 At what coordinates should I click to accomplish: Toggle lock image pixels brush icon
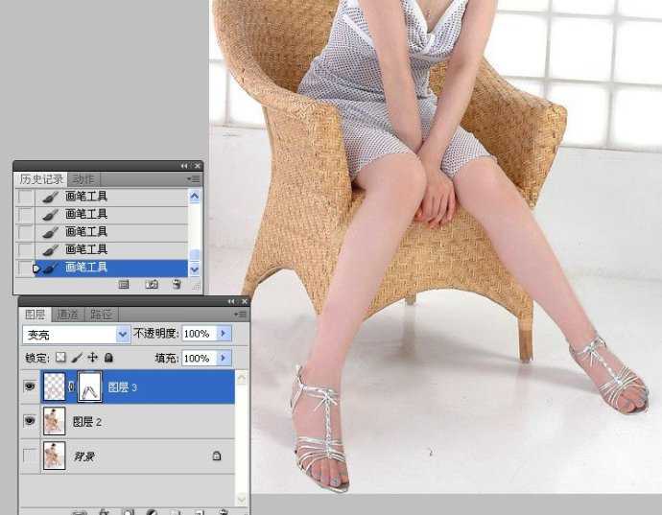77,358
